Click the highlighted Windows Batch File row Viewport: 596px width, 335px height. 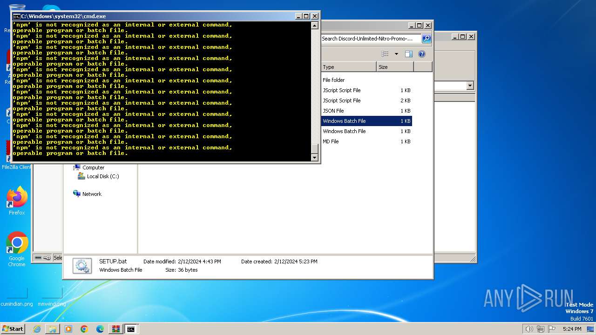366,121
